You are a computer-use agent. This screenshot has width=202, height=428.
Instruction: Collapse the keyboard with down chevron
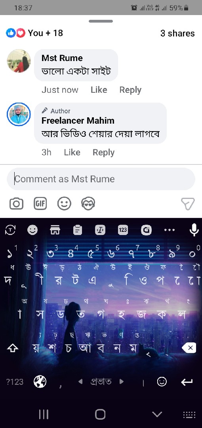tap(157, 415)
